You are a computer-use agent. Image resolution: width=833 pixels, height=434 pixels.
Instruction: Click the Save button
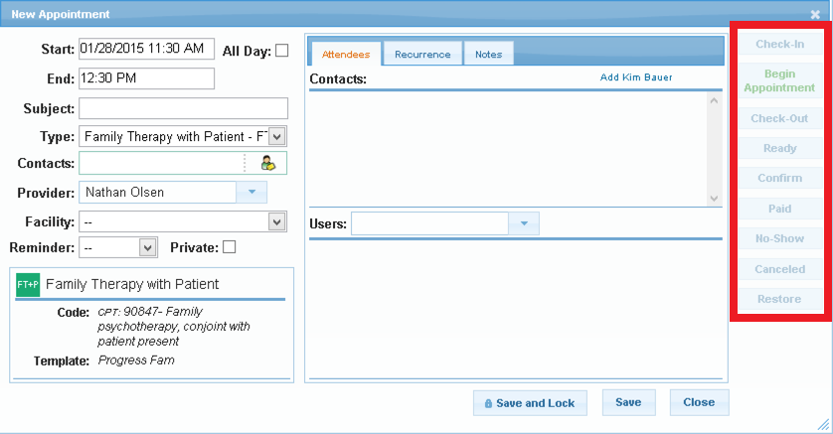628,402
